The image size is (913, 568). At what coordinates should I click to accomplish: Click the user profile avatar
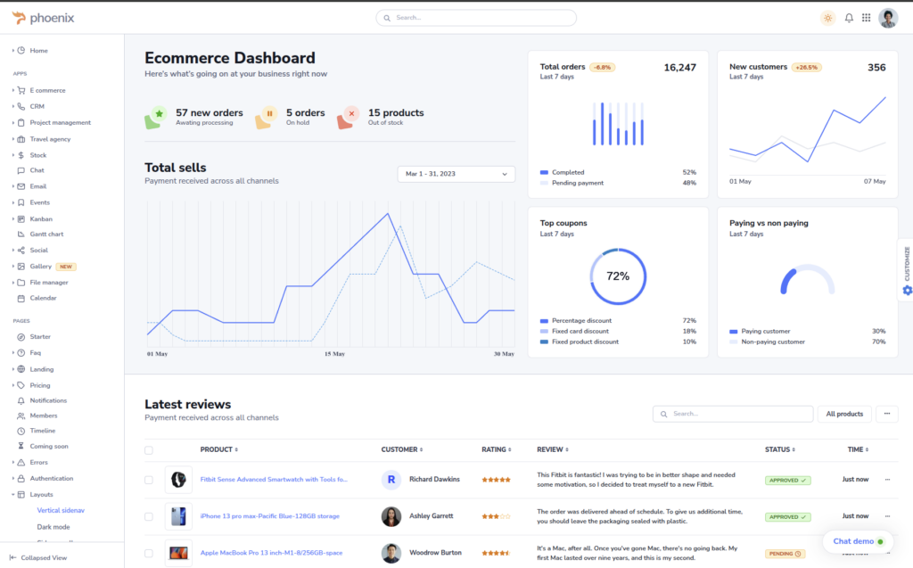click(x=888, y=18)
